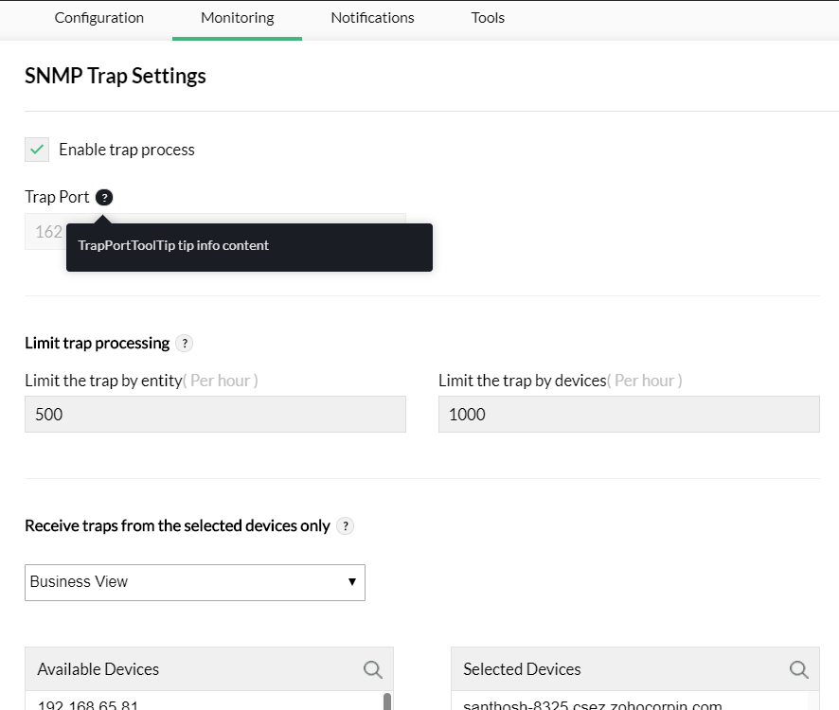Switch to the Configuration tab
The height and width of the screenshot is (710, 839).
(98, 18)
